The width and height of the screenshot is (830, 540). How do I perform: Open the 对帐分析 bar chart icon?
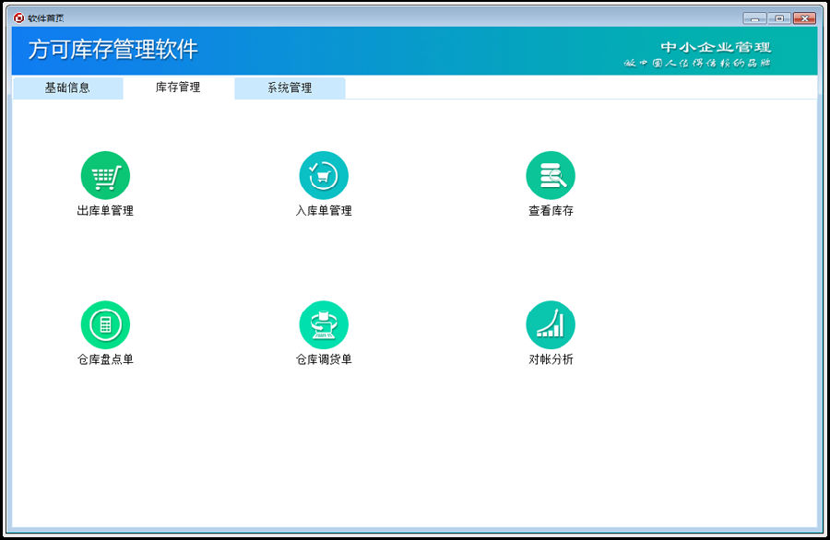coord(551,324)
